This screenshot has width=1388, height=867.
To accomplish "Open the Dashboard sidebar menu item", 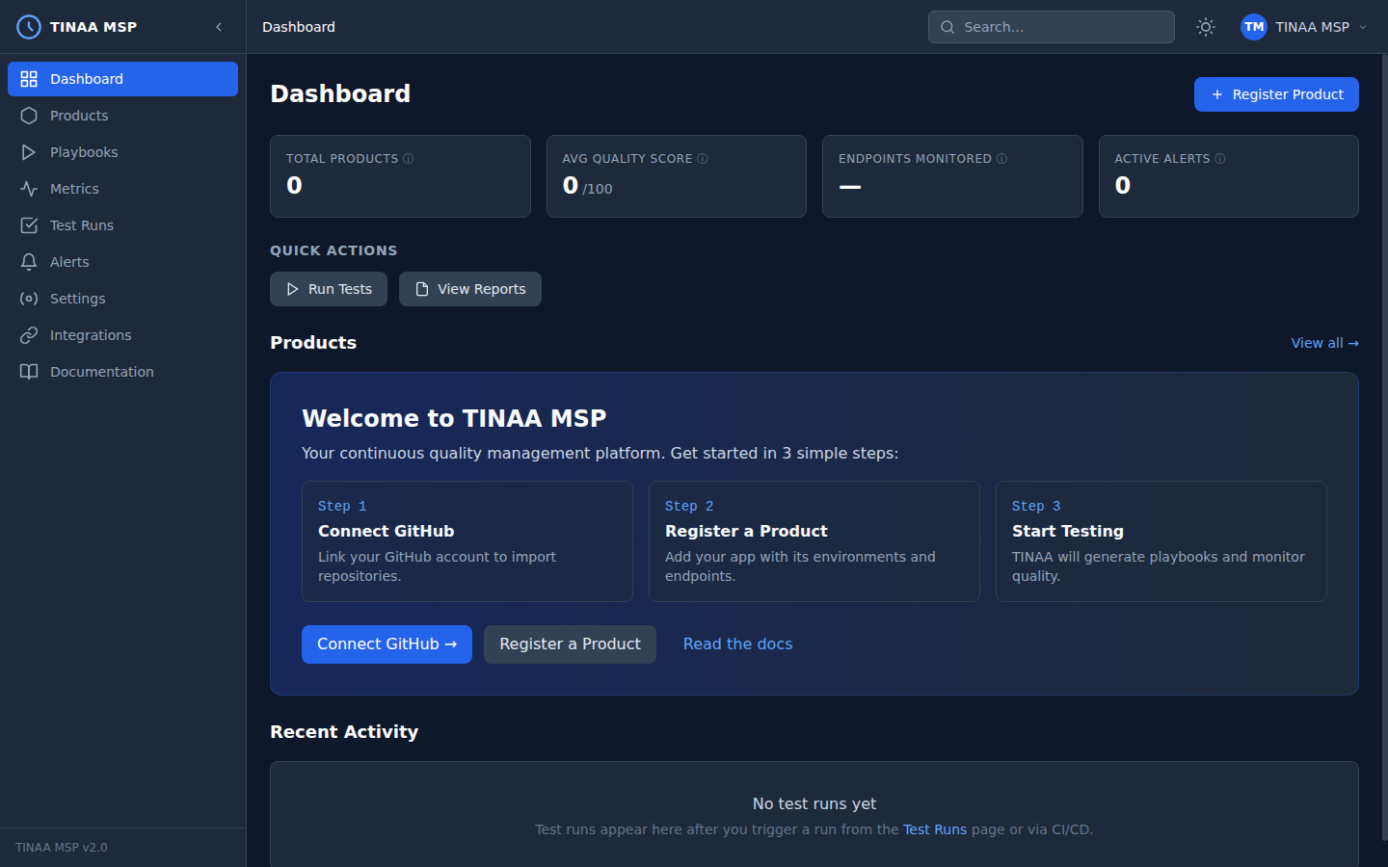I will (x=122, y=79).
